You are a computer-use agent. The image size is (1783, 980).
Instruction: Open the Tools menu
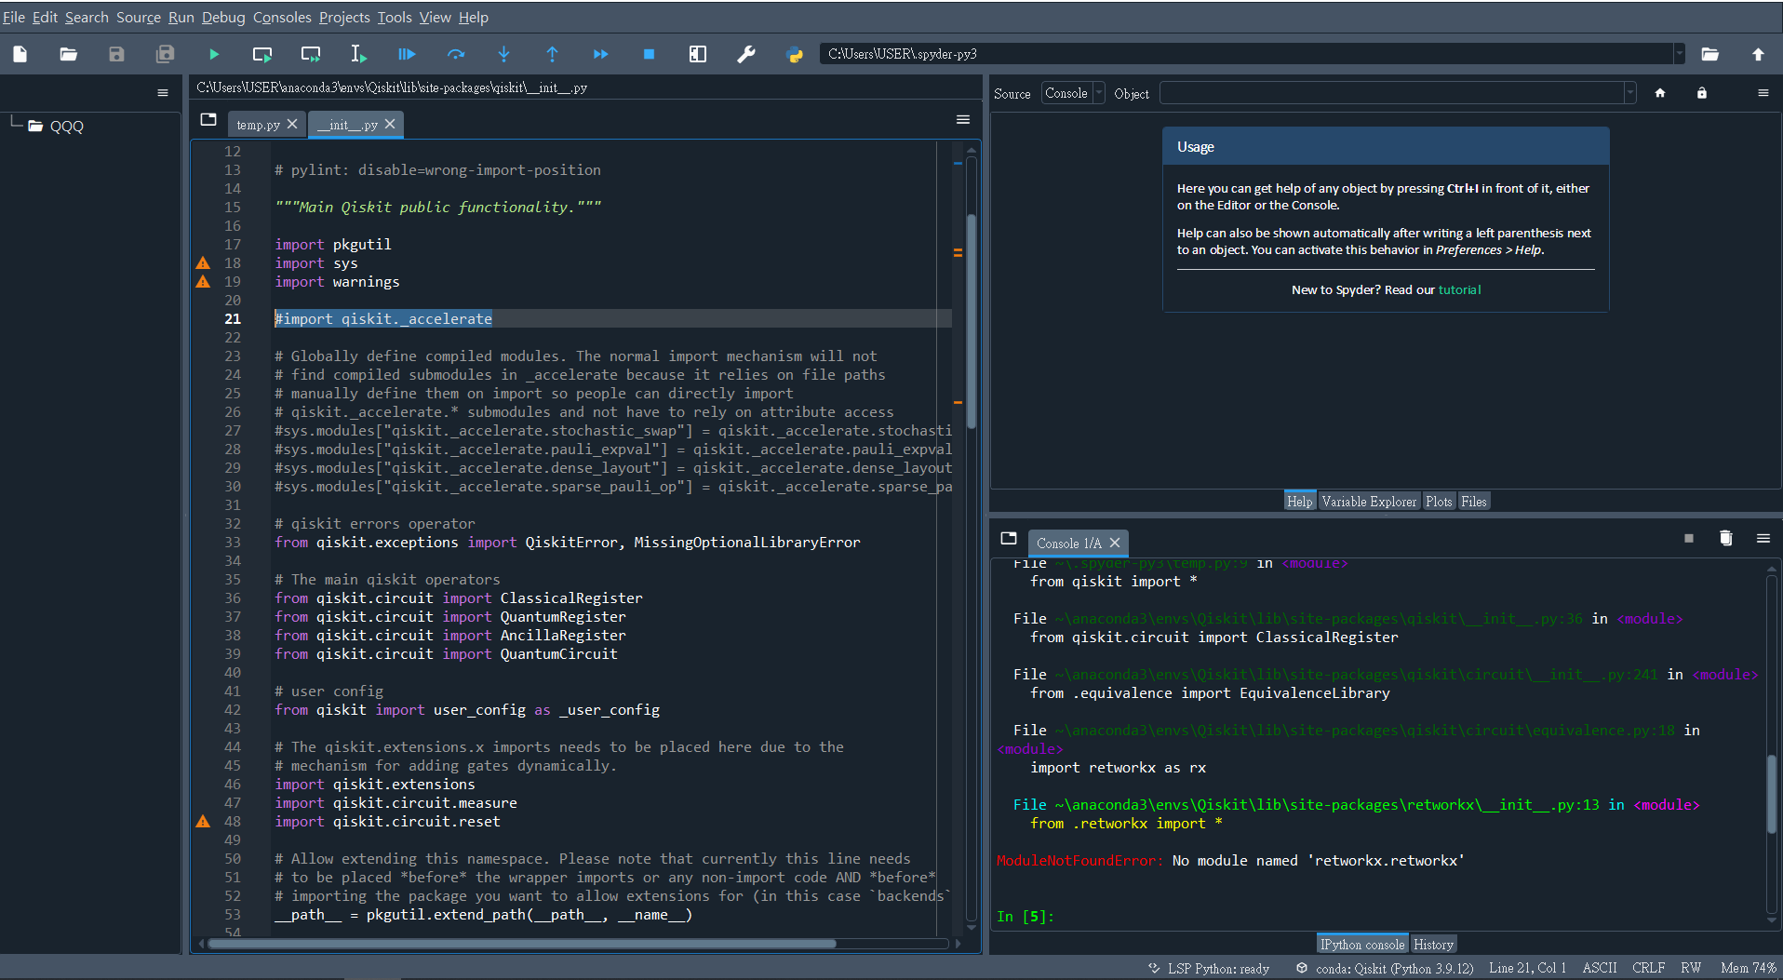pos(395,17)
